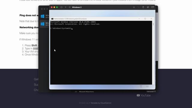
Task: Open the shared folder icon in VM toolbar
Action: pyautogui.click(x=152, y=7)
